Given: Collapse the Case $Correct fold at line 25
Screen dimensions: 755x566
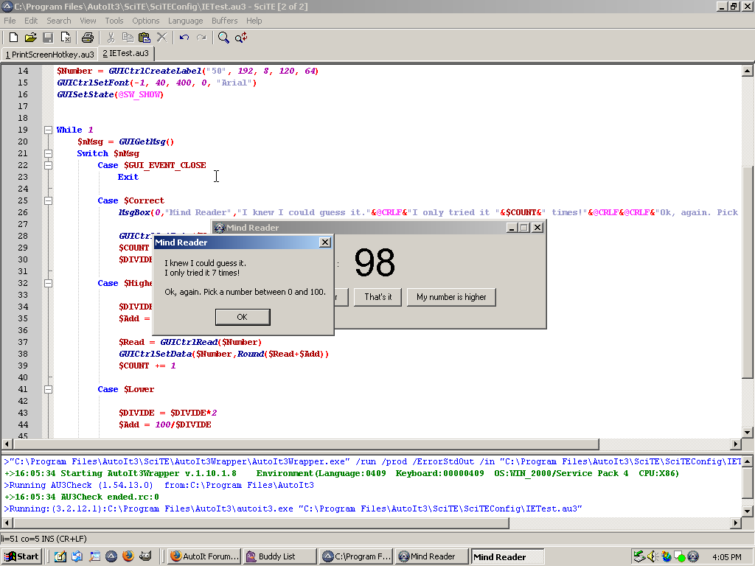Looking at the screenshot, I should (48, 200).
